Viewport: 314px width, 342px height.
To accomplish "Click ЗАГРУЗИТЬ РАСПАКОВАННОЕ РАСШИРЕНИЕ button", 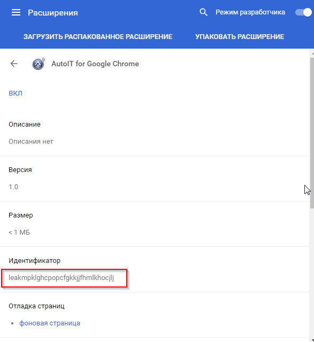I will [98, 37].
